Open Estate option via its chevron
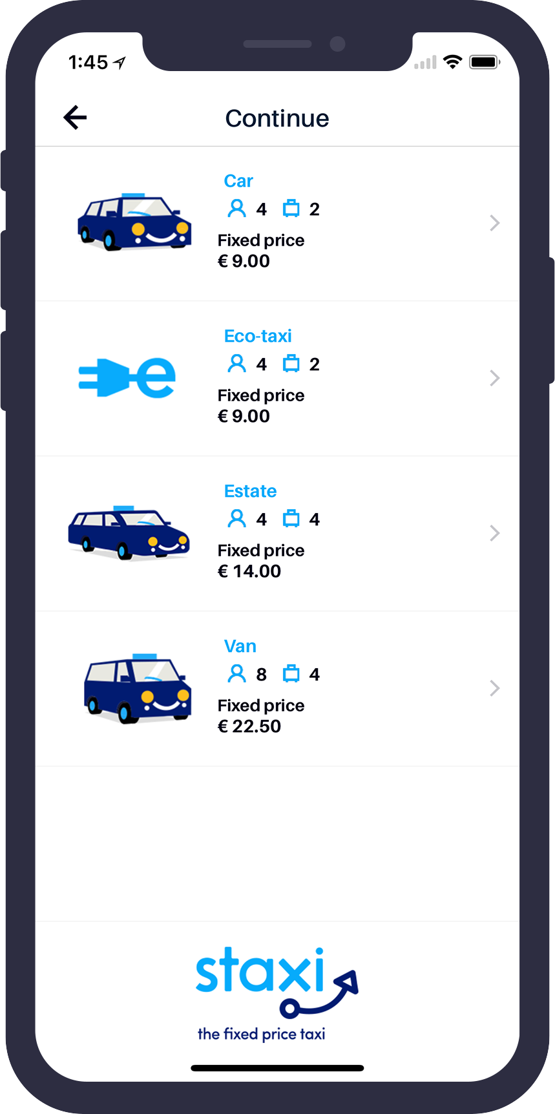The width and height of the screenshot is (555, 1114). tap(495, 533)
